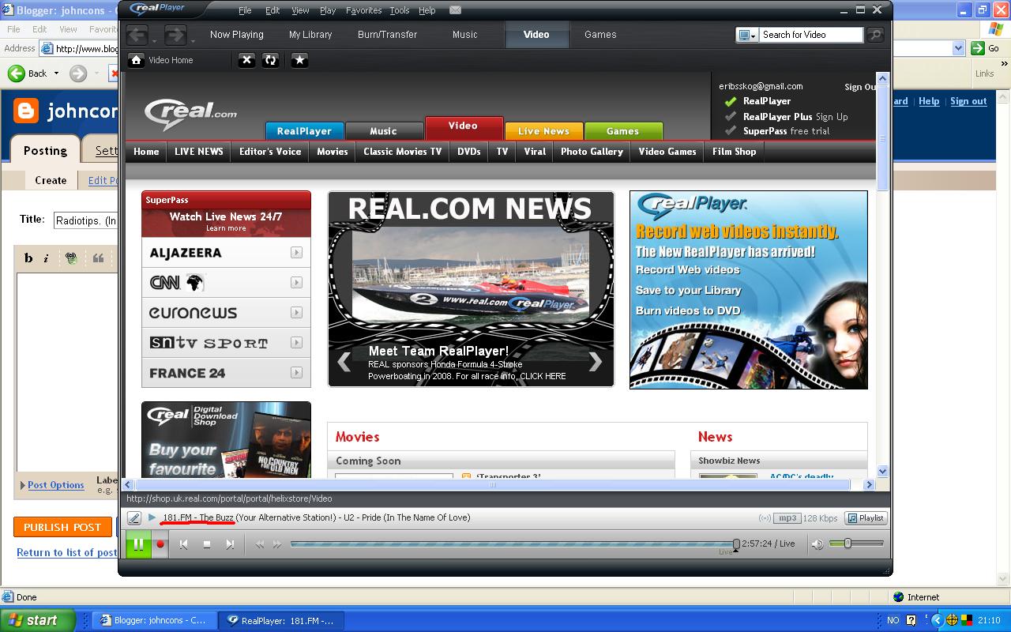
Task: Go to the Photo Gallery section
Action: pyautogui.click(x=592, y=152)
